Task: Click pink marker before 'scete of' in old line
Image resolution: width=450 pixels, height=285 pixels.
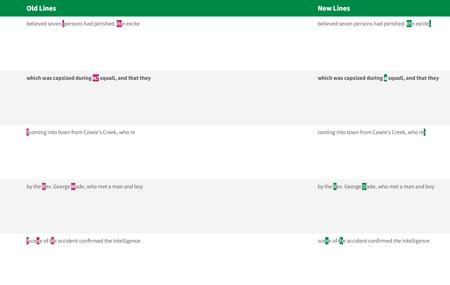Action: click(x=27, y=241)
